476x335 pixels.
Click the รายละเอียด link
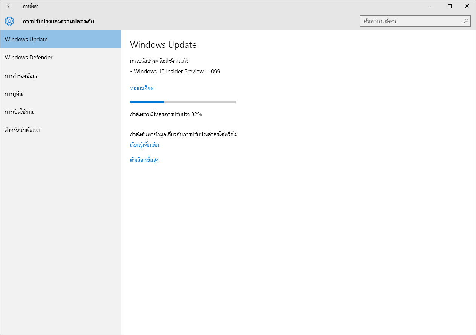pyautogui.click(x=142, y=88)
